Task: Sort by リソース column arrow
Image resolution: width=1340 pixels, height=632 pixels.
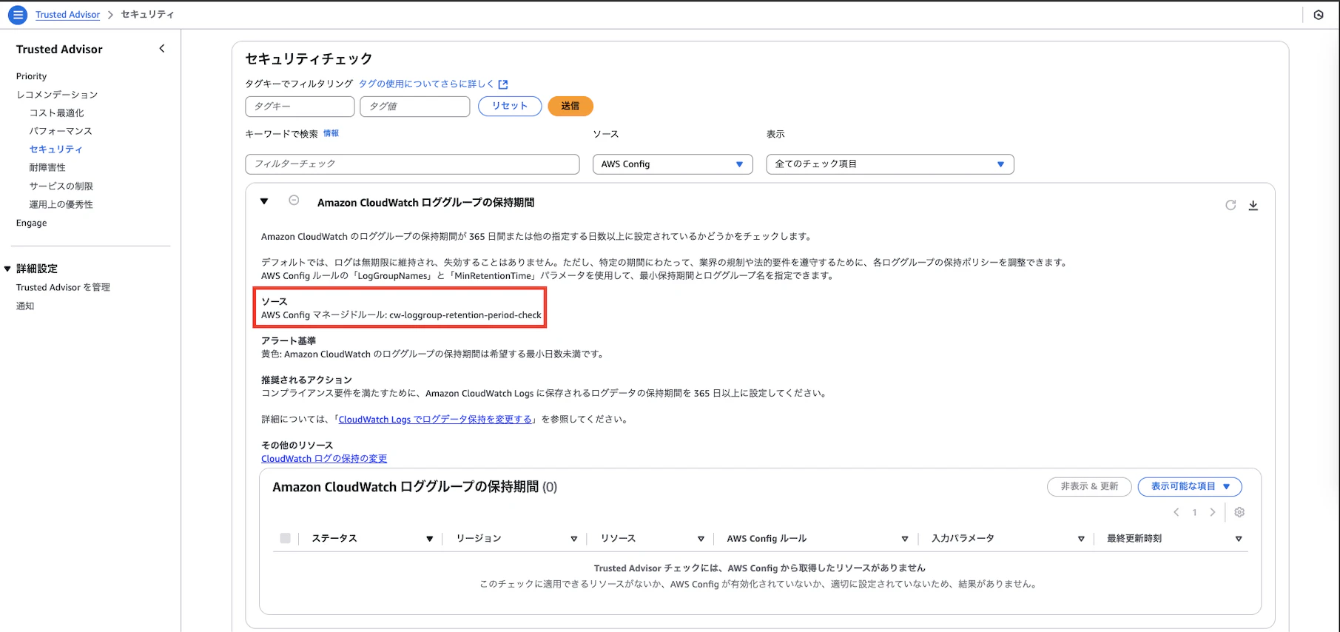Action: pyautogui.click(x=701, y=539)
